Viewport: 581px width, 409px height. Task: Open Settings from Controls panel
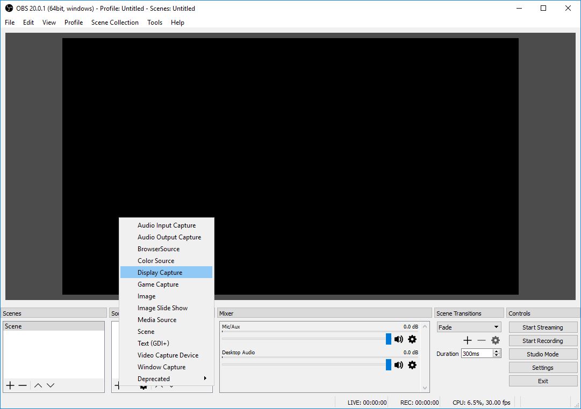click(x=543, y=368)
